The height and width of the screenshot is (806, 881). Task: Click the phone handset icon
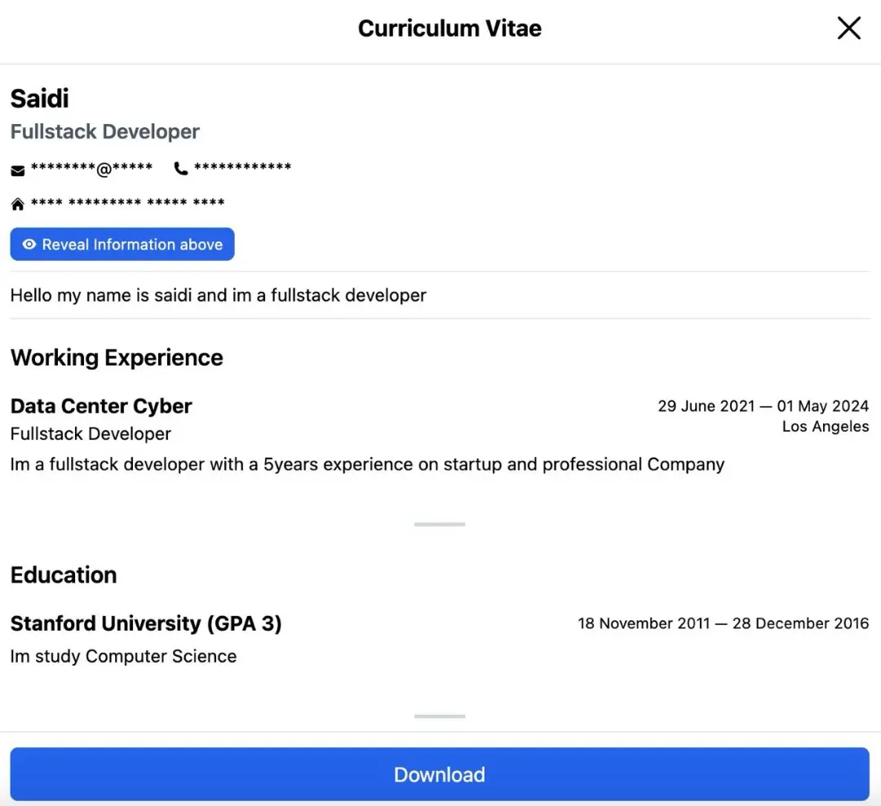coord(181,169)
